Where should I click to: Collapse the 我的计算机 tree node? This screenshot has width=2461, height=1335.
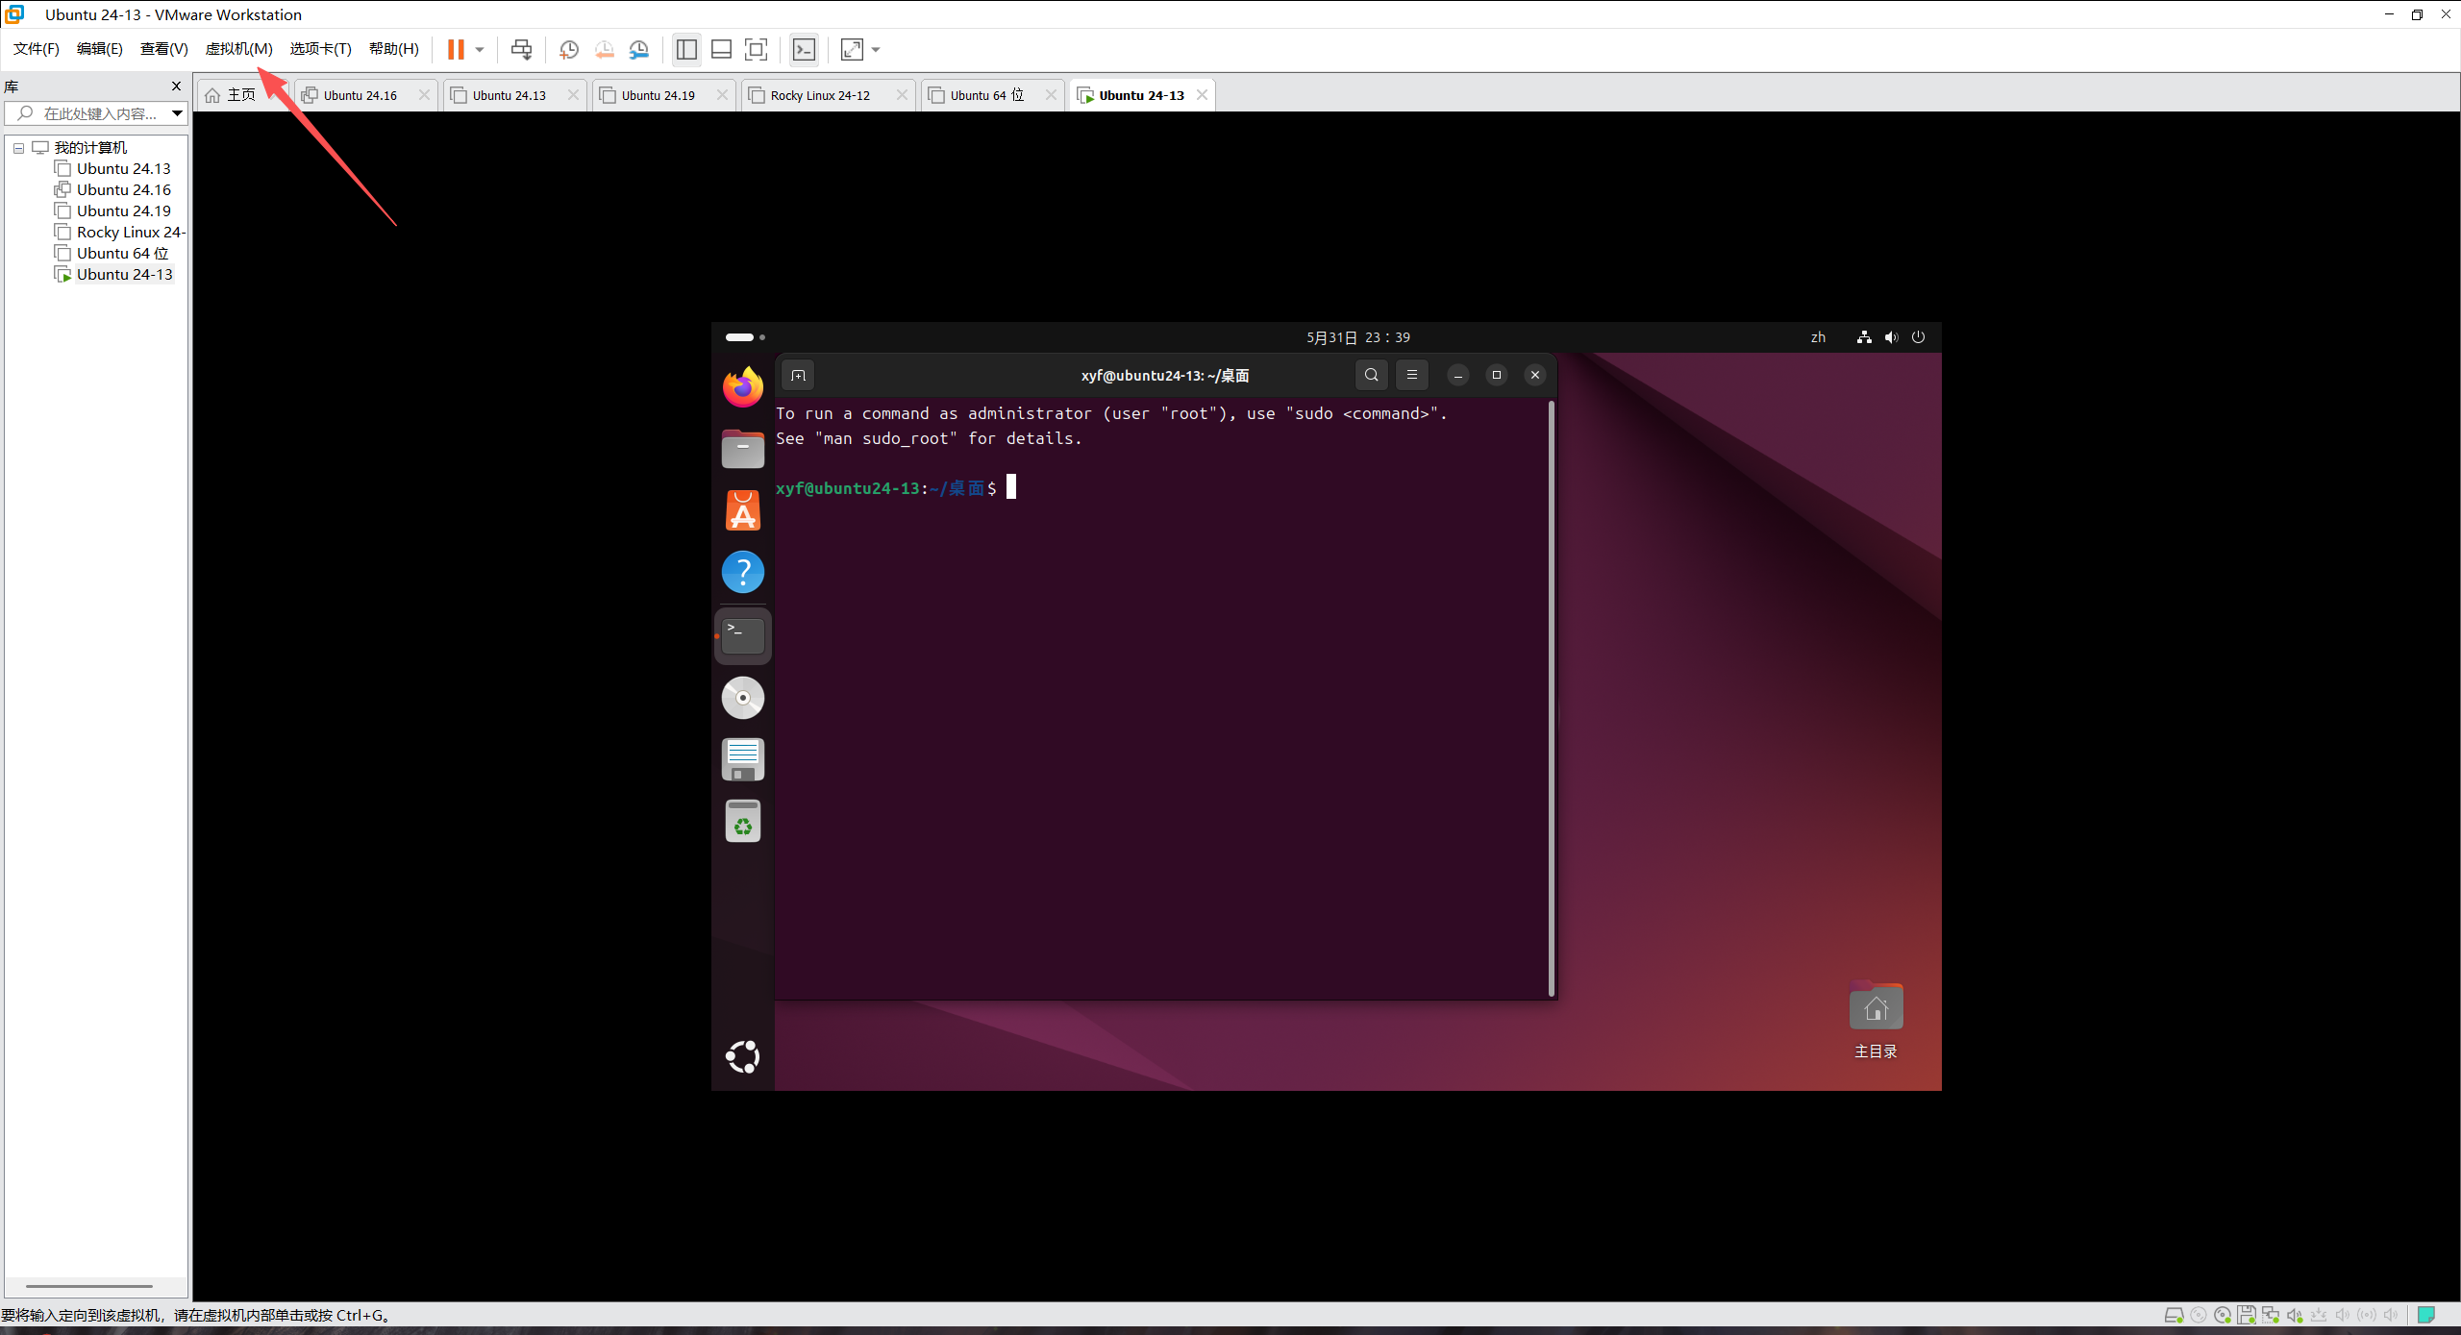pos(18,148)
